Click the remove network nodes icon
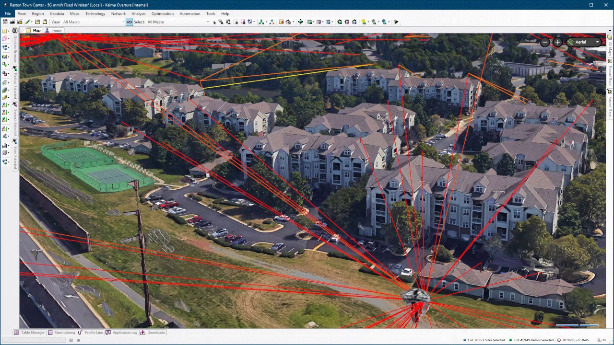614x345 pixels. point(272,22)
